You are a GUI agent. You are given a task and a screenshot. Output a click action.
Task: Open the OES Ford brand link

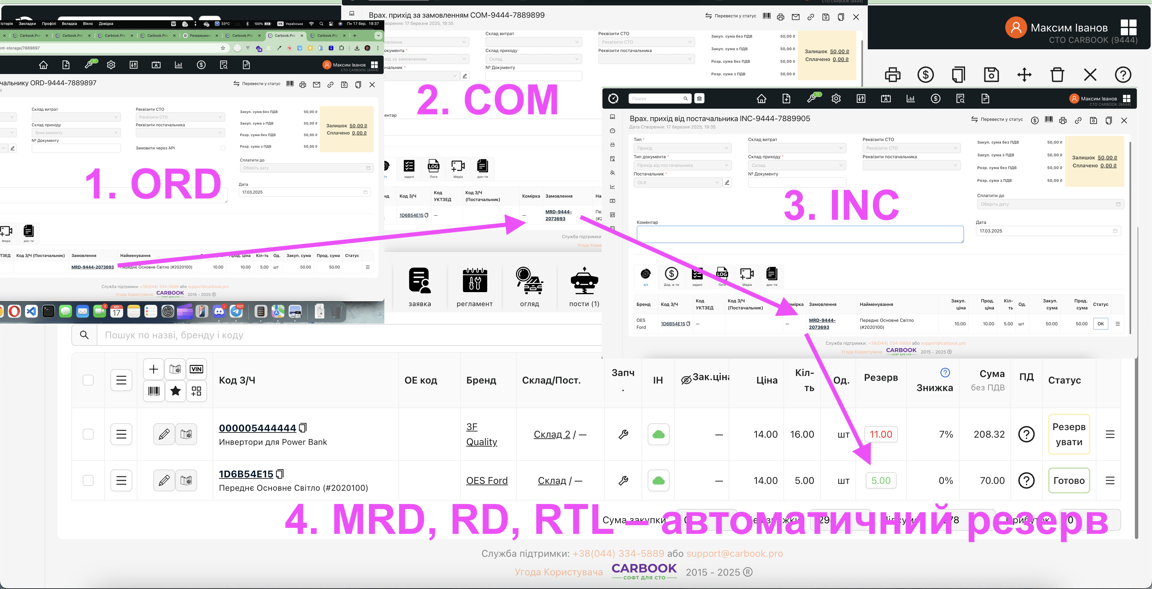point(487,480)
